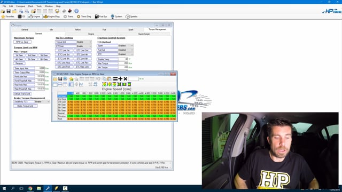The height and width of the screenshot is (192, 342).
Task: Open the Trans section
Action: (68, 17)
